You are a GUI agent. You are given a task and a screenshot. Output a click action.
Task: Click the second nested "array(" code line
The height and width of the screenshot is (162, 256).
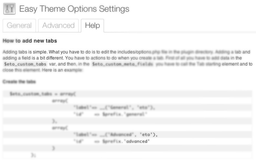(x=60, y=128)
